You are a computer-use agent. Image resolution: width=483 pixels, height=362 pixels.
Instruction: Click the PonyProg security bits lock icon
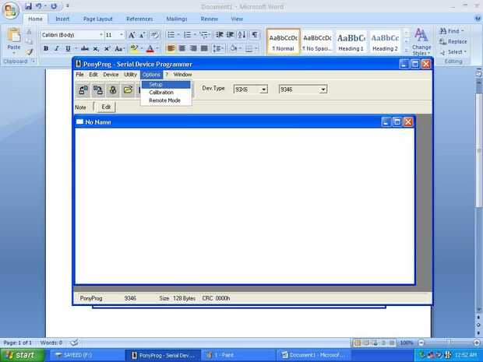[113, 90]
